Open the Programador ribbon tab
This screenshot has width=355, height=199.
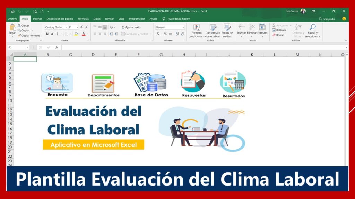click(137, 19)
